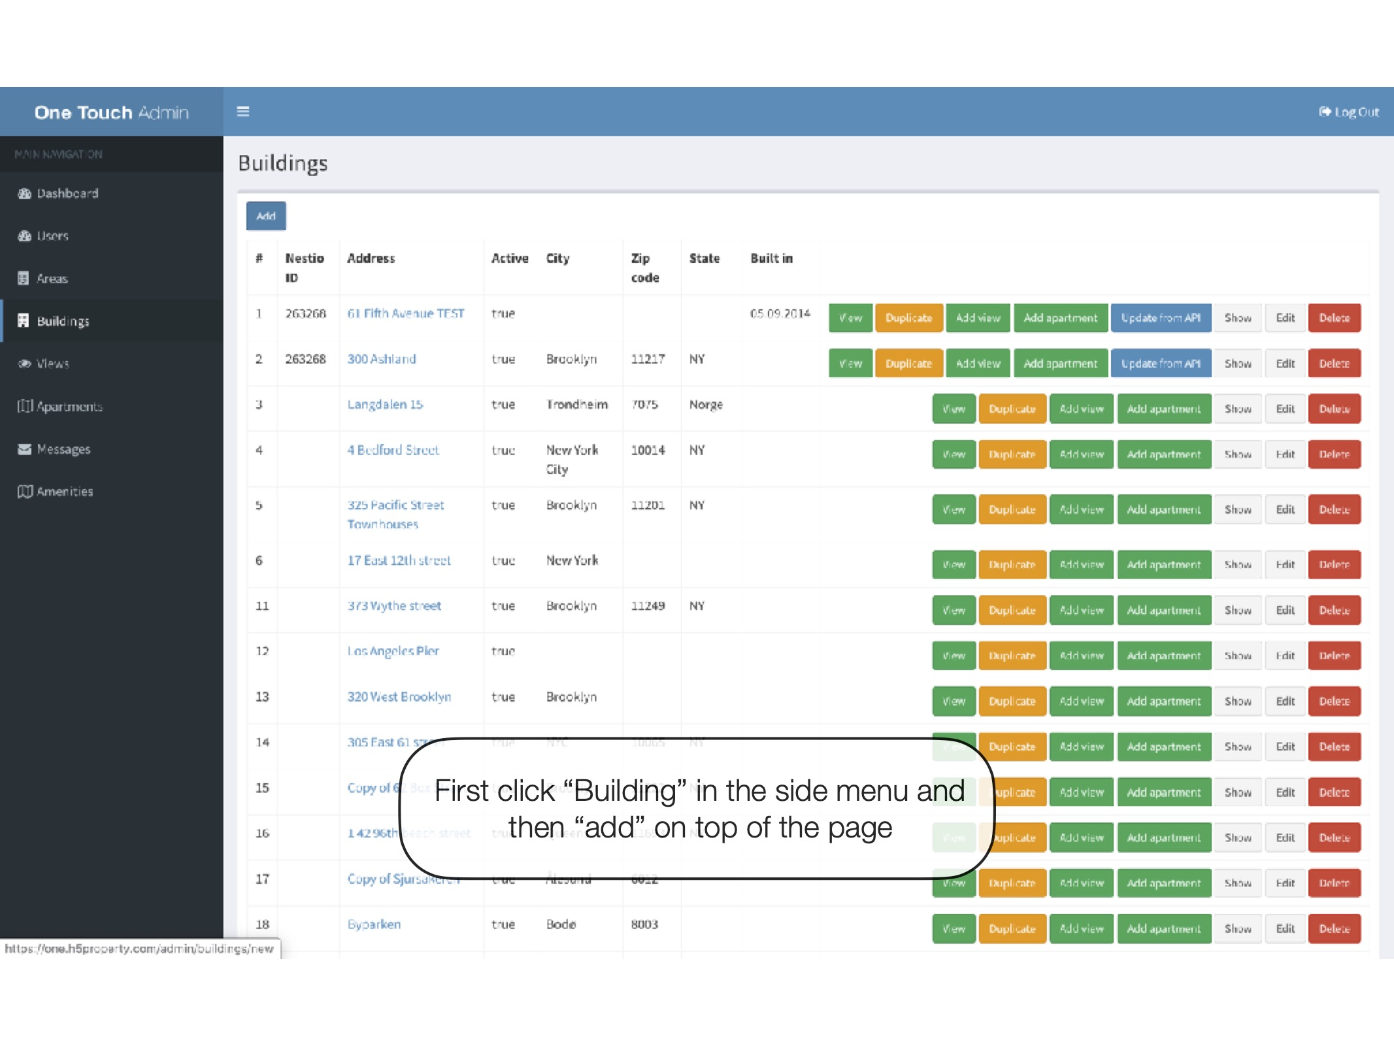Open Views via eye icon
This screenshot has height=1046, width=1394.
point(24,363)
